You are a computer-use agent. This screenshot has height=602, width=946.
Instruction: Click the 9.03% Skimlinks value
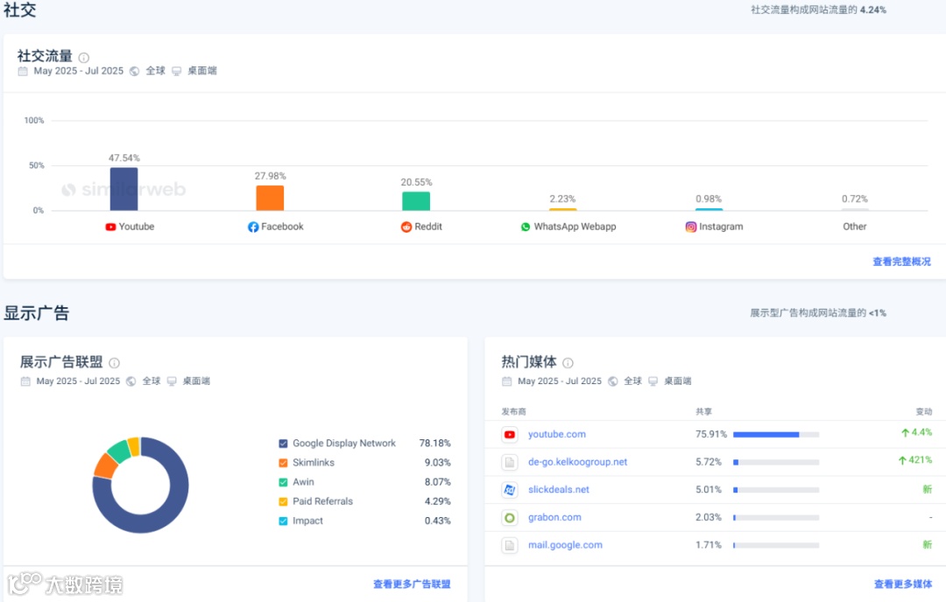[437, 463]
